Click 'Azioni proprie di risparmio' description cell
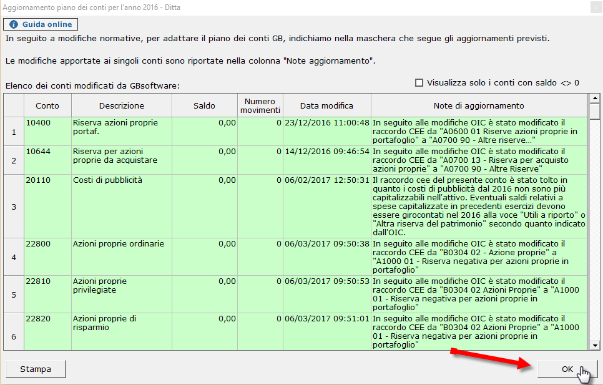The image size is (603, 385). coord(122,331)
